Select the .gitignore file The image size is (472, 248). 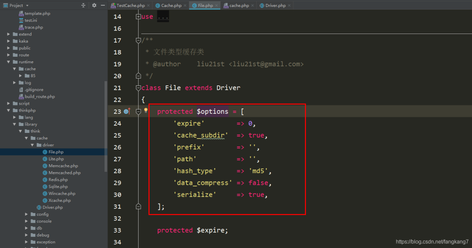(34, 90)
